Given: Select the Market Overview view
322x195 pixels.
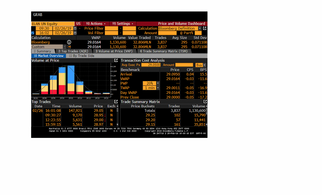Looking at the screenshot, I should point(49,56).
